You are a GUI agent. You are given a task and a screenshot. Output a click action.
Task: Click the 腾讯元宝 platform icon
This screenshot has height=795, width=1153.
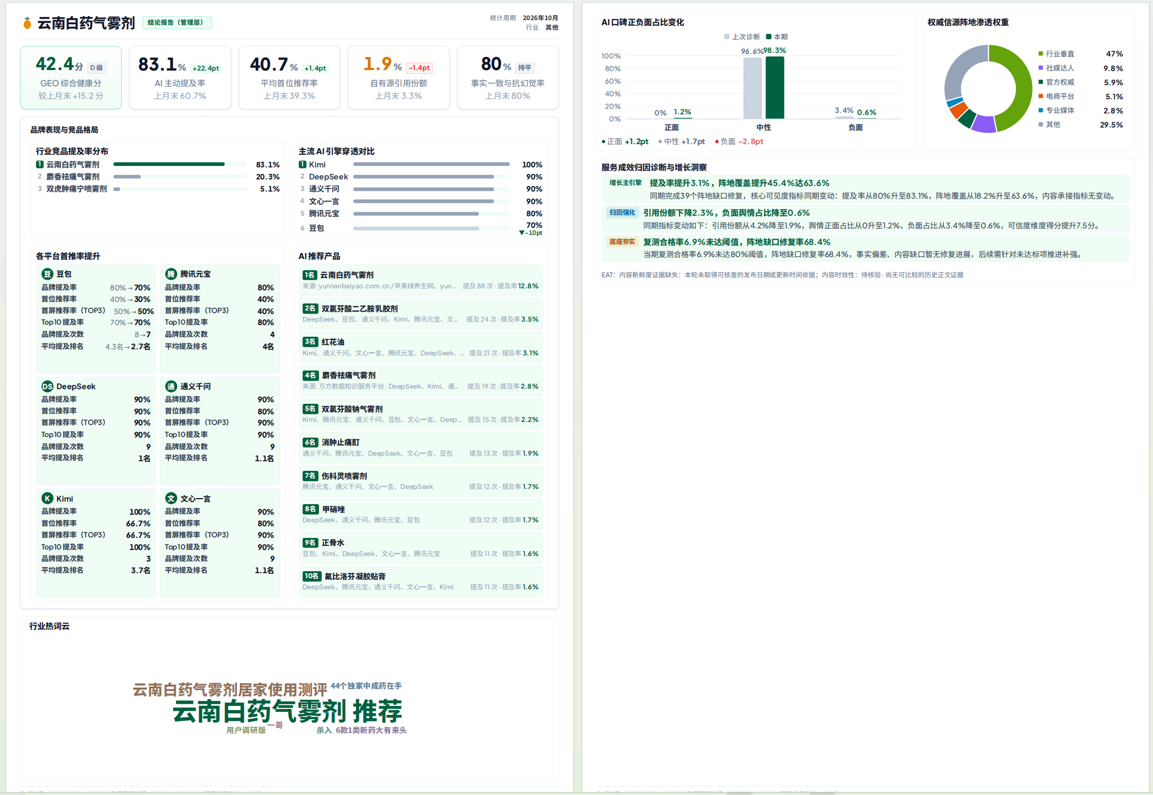click(x=171, y=274)
